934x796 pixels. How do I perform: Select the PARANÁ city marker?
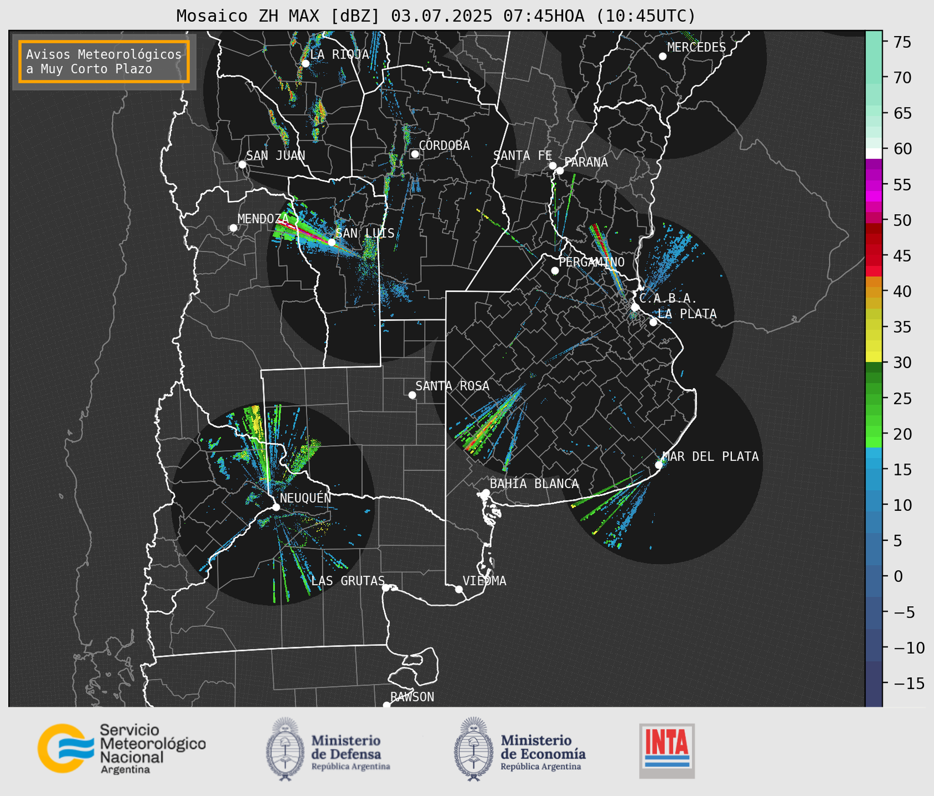[x=560, y=170]
